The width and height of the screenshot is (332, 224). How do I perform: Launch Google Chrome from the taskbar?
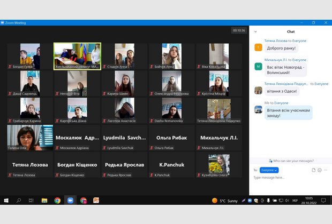57,201
